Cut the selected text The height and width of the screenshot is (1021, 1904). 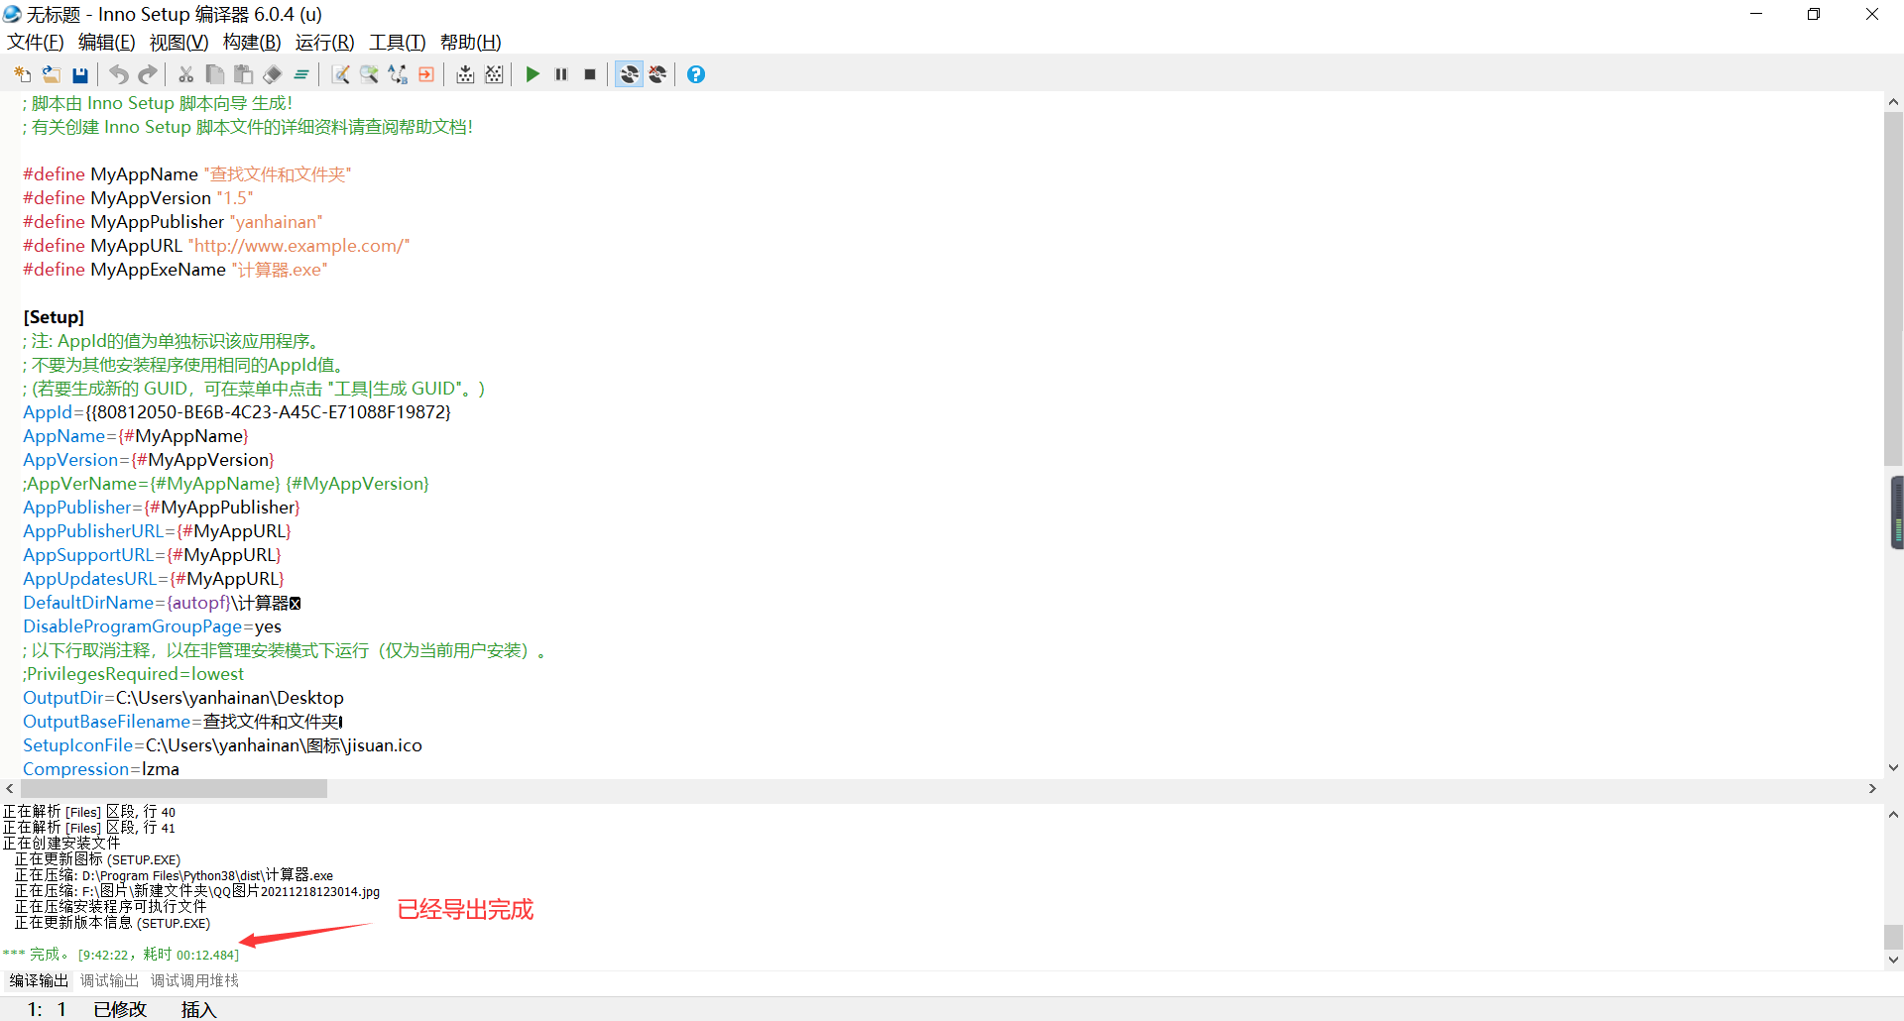coord(185,74)
